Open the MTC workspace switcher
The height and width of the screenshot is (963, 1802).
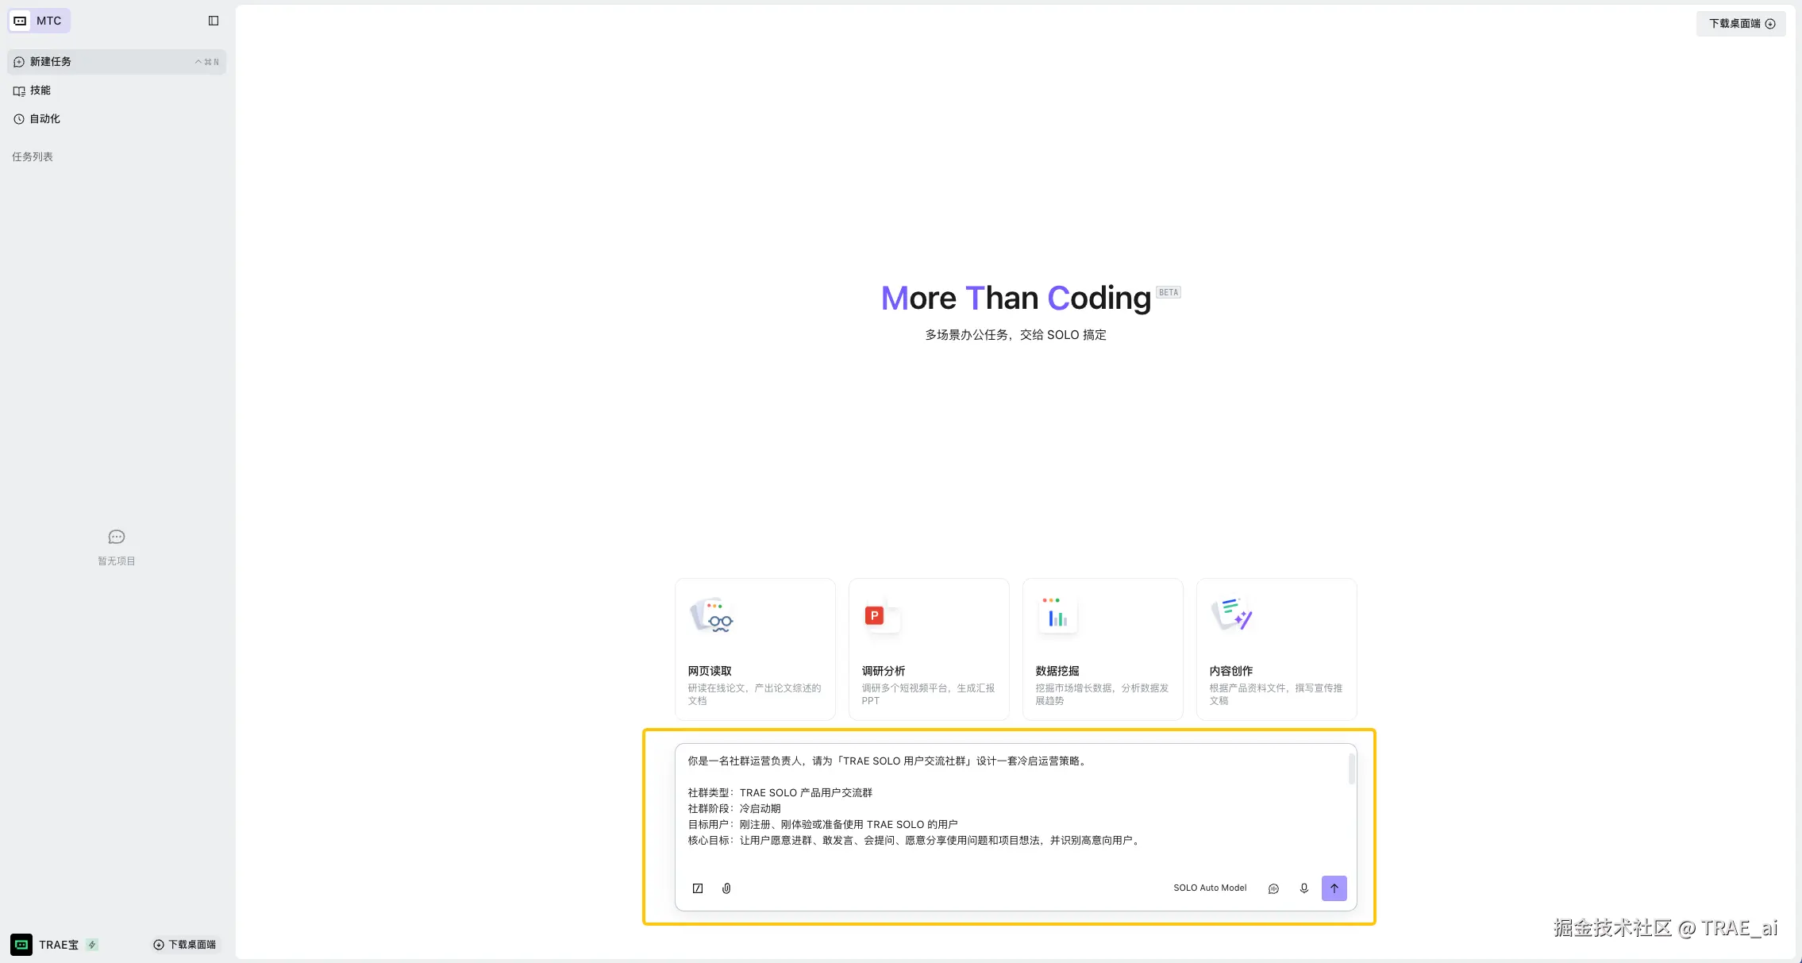click(x=40, y=21)
